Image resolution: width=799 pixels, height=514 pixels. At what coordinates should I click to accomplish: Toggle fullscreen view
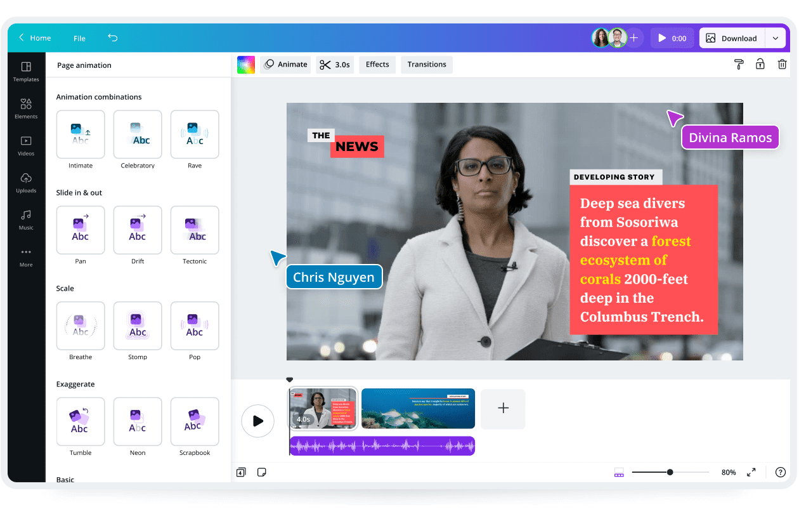point(751,472)
